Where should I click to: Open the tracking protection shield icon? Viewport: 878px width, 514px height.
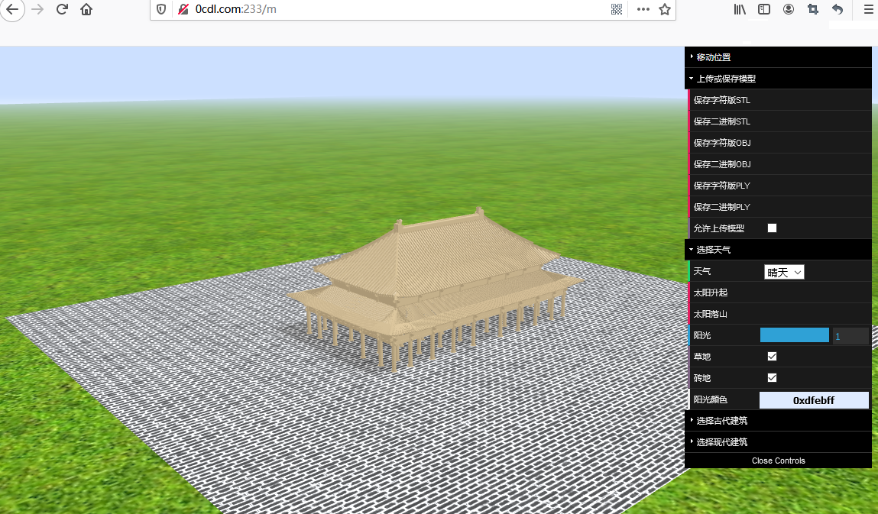pyautogui.click(x=161, y=9)
